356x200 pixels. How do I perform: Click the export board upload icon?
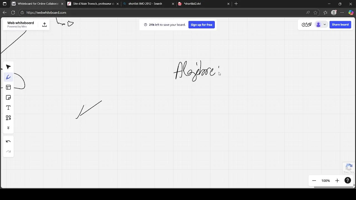coord(44,25)
